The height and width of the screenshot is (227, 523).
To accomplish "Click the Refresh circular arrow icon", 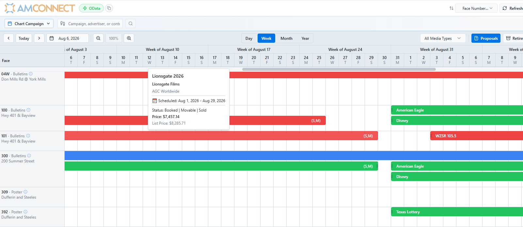I will (505, 8).
